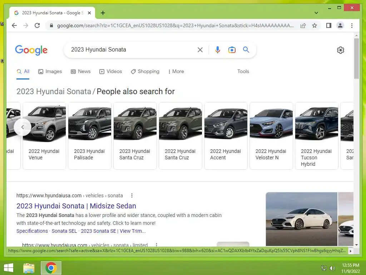Screen dimensions: 366x275
Task: Click the vertical scrollbar thumb
Action: tap(356, 58)
